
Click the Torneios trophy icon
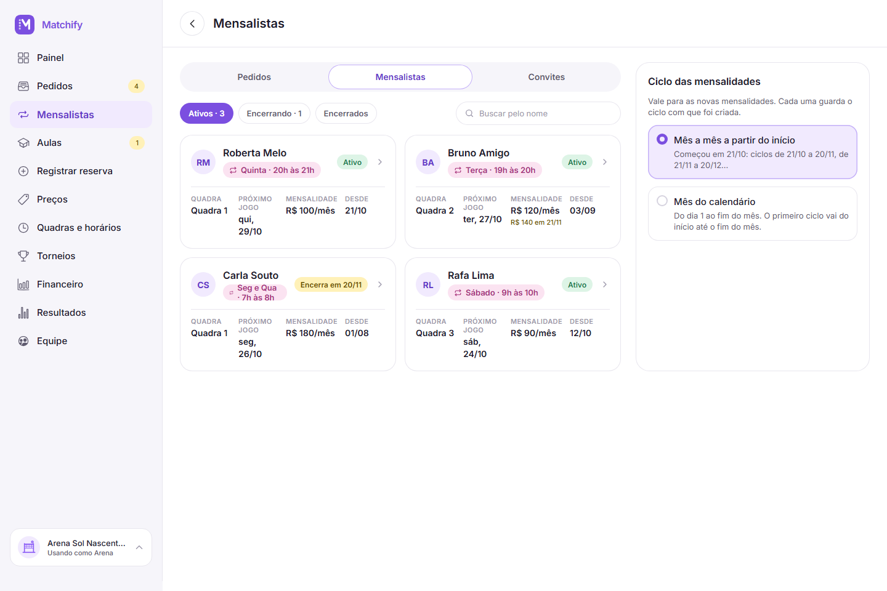pyautogui.click(x=23, y=256)
